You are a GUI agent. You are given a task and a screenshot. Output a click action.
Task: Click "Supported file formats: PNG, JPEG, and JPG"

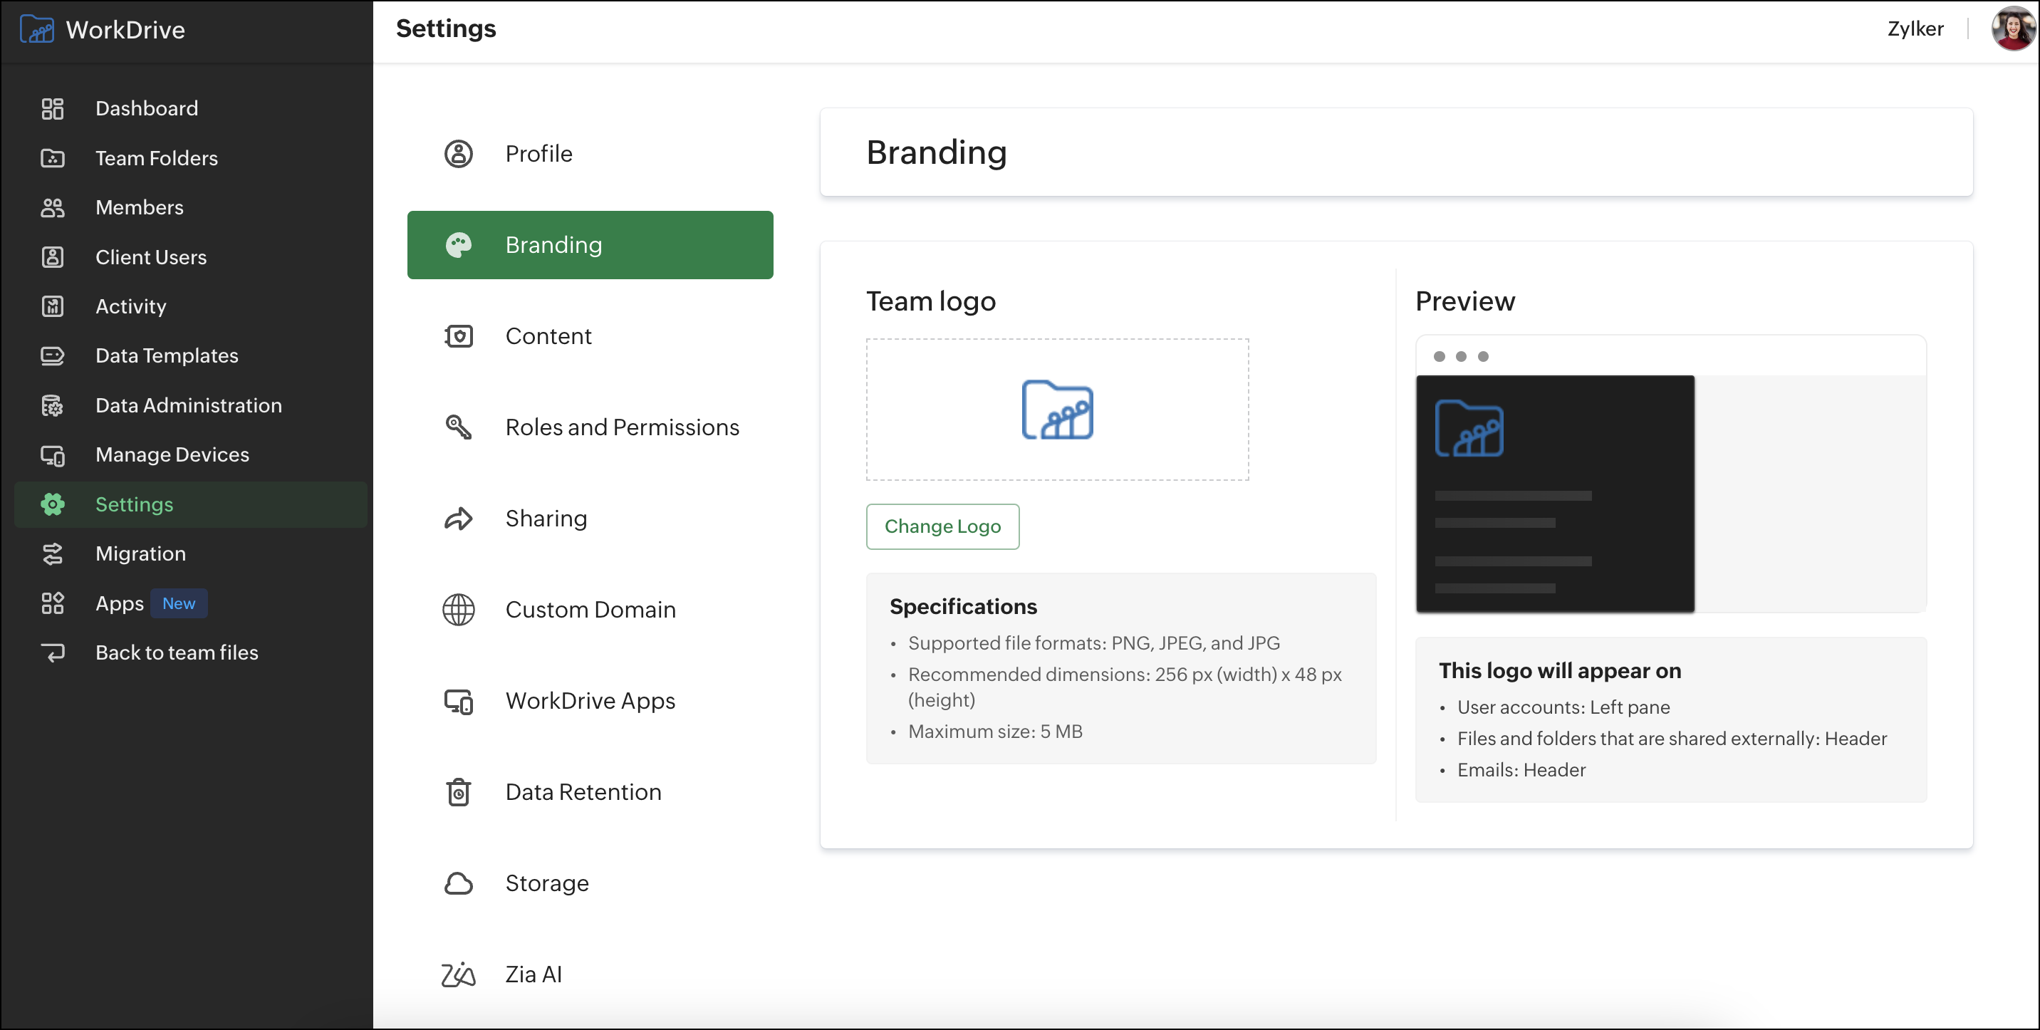pos(1093,643)
